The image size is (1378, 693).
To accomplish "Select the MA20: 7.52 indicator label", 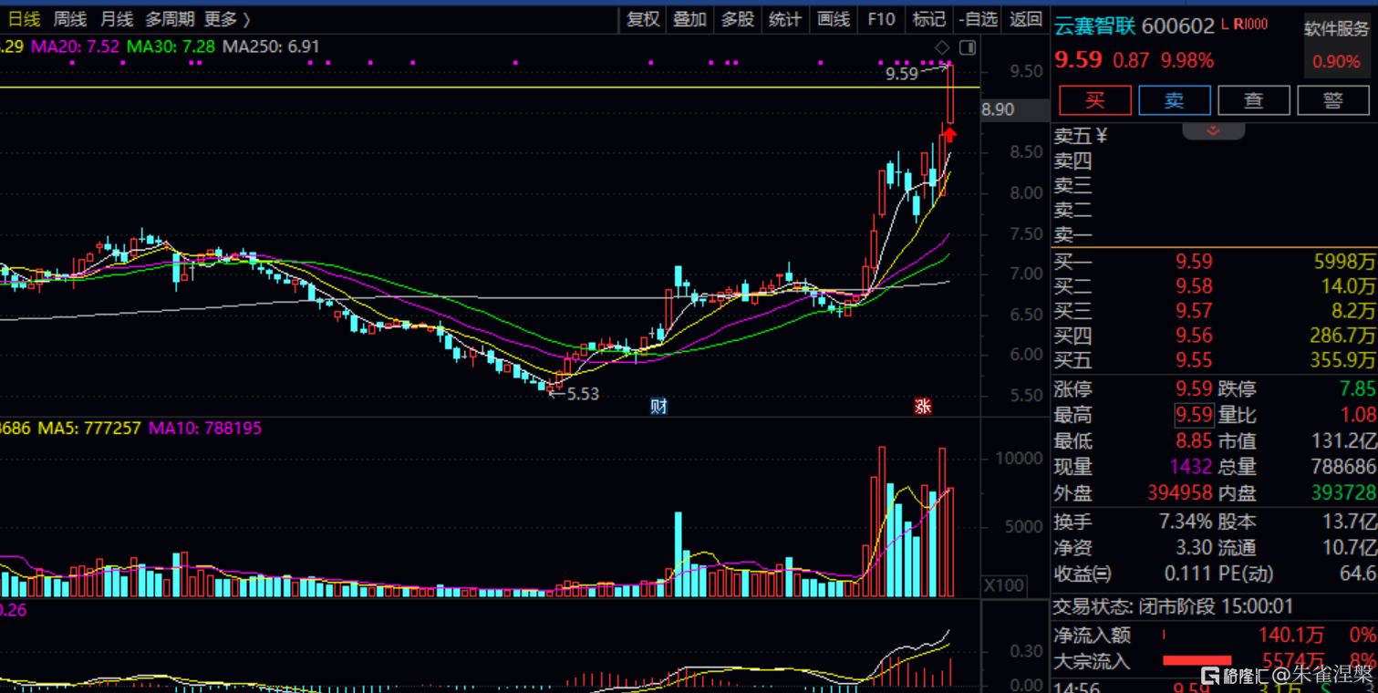I will 75,47.
